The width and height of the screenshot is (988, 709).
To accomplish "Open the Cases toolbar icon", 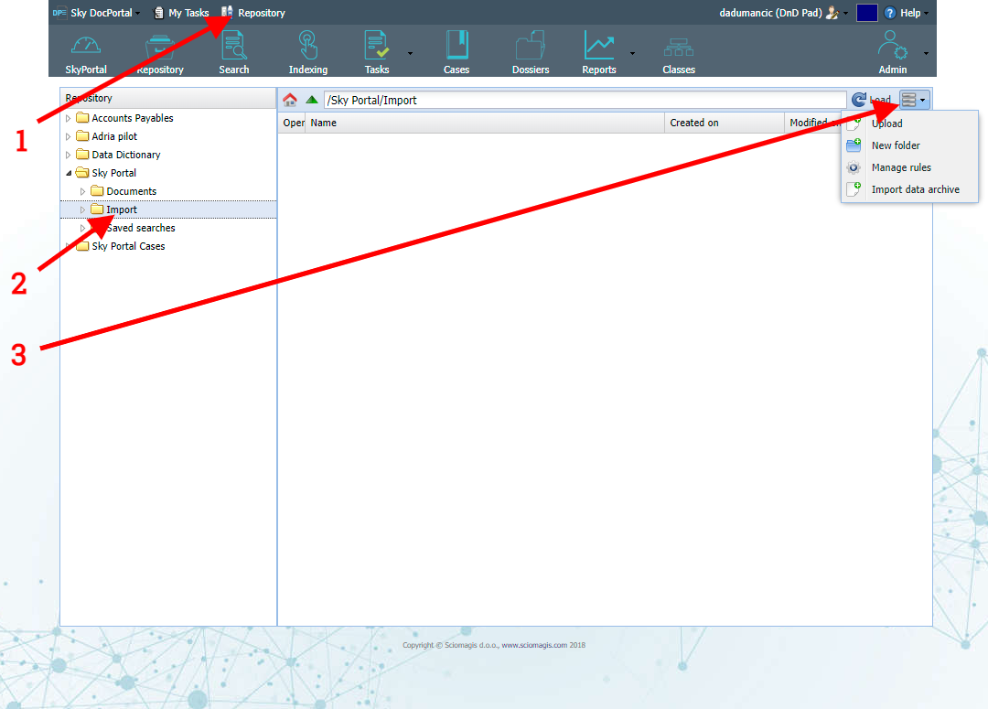I will [456, 46].
